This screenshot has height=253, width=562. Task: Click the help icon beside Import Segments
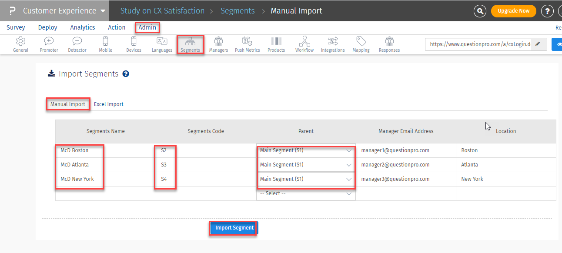tap(126, 74)
